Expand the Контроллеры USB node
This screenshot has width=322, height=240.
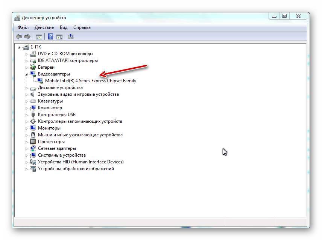click(26, 115)
